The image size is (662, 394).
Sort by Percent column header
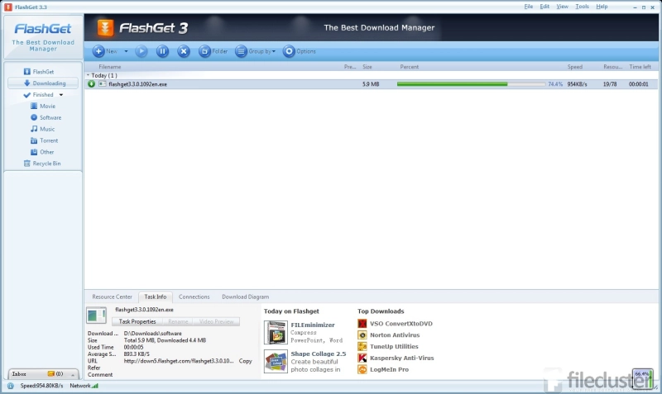pyautogui.click(x=410, y=67)
